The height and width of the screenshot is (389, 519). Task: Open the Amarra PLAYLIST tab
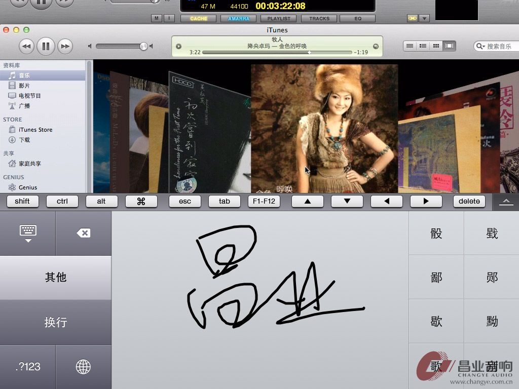279,19
